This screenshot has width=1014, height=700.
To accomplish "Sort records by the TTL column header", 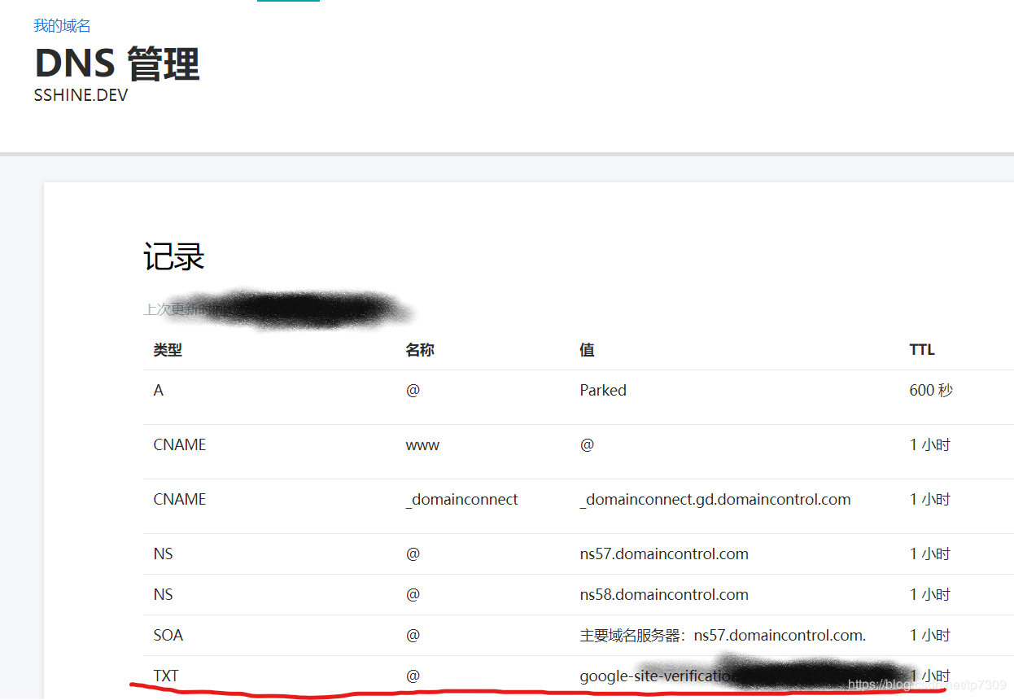I will [922, 349].
